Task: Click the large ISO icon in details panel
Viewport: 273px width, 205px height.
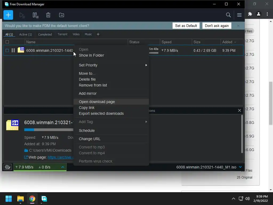Action: point(13,125)
